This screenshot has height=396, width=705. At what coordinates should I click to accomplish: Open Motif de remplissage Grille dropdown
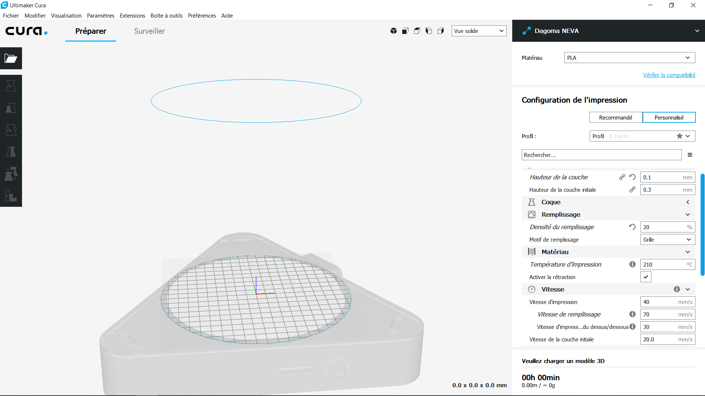point(668,239)
